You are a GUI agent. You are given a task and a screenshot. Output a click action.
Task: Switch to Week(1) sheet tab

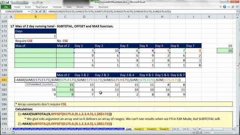coord(139,129)
